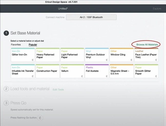Viewport: 166px width, 126px height.
Task: Click the Explore label in header
Action: 157,9
